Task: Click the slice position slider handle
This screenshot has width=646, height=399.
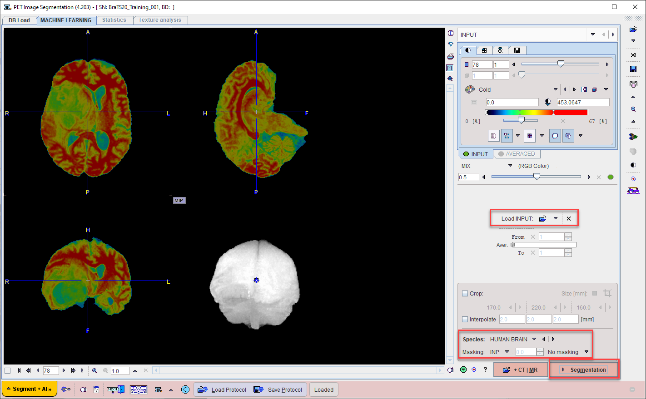Action: click(x=561, y=64)
